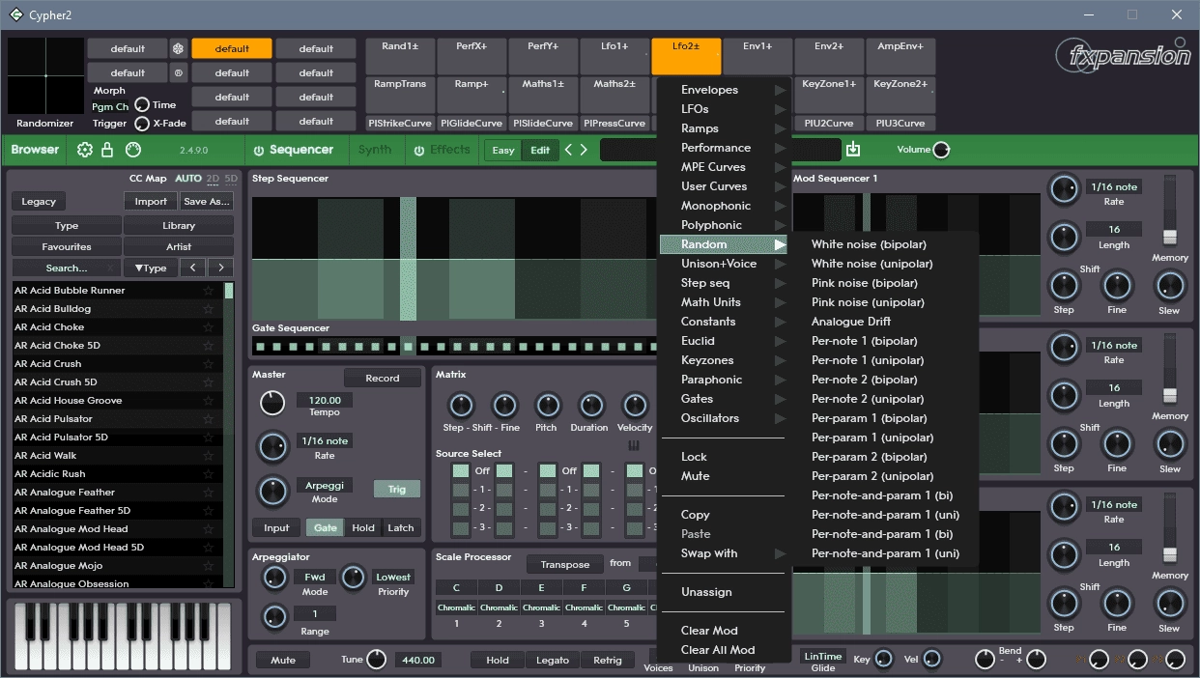The height and width of the screenshot is (678, 1200).
Task: Click the main Volume knob in toolbar
Action: point(941,150)
